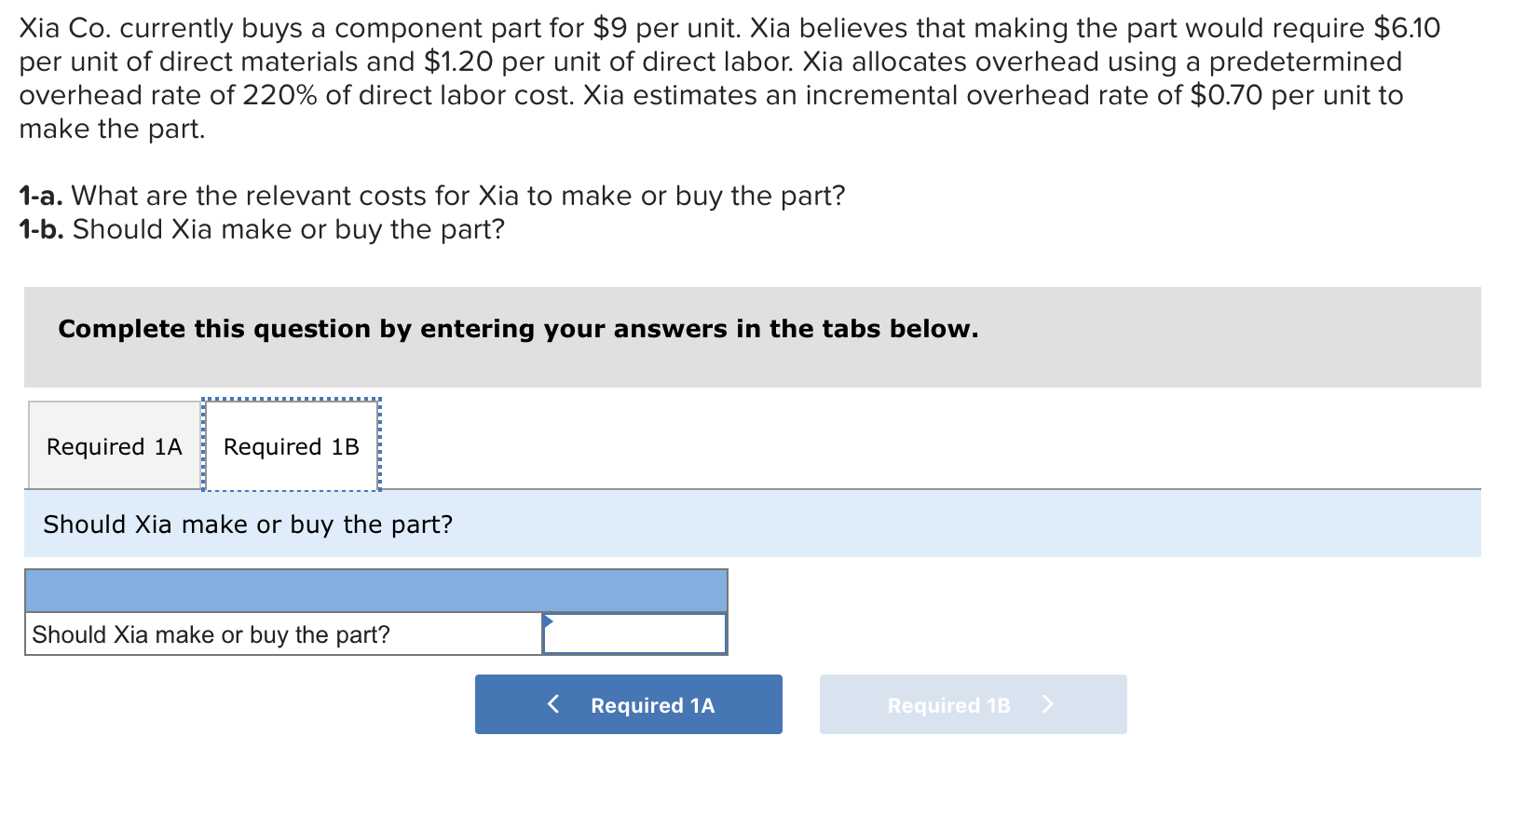Click the blue header bar above the answer row
This screenshot has width=1526, height=818.
[376, 590]
